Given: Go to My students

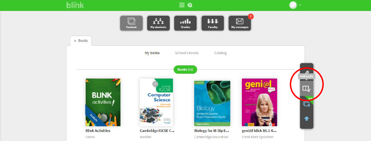Looking at the screenshot, I should coord(158,23).
